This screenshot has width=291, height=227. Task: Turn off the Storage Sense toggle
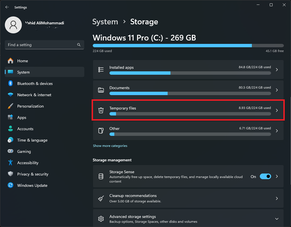tap(265, 176)
